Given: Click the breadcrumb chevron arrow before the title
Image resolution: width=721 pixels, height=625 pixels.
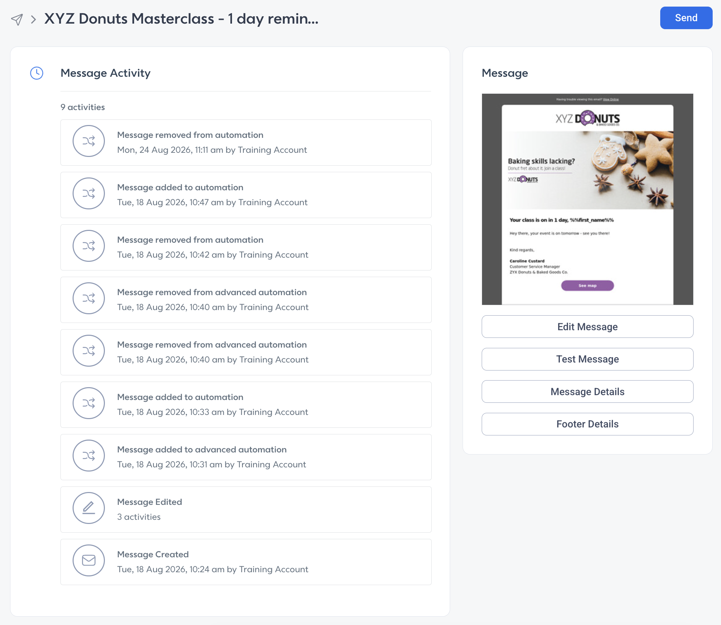Looking at the screenshot, I should click(33, 19).
